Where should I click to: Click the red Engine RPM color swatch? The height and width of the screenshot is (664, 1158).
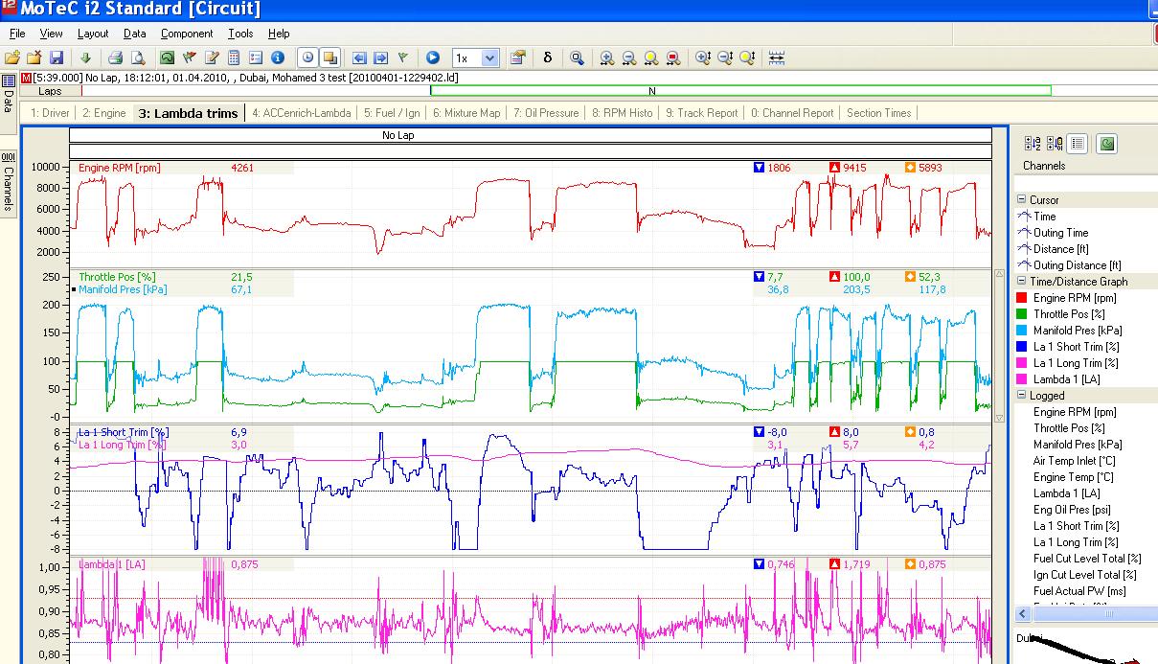[1021, 298]
